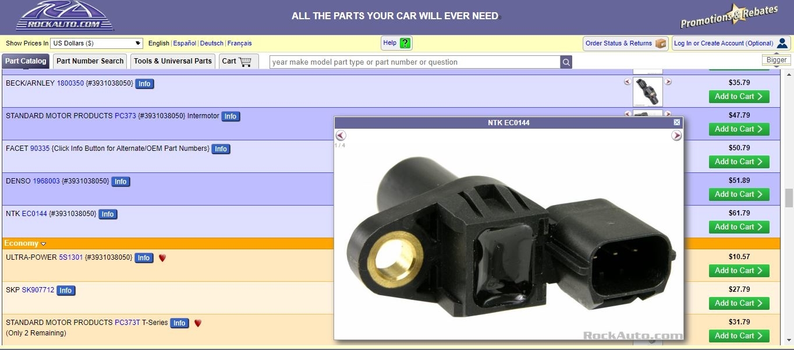Image resolution: width=794 pixels, height=350 pixels.
Task: Add $27.79 SKP part to cart
Action: tap(739, 303)
